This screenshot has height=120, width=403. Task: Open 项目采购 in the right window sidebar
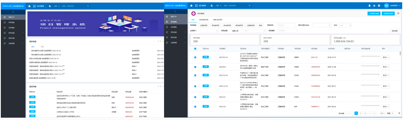point(175,37)
